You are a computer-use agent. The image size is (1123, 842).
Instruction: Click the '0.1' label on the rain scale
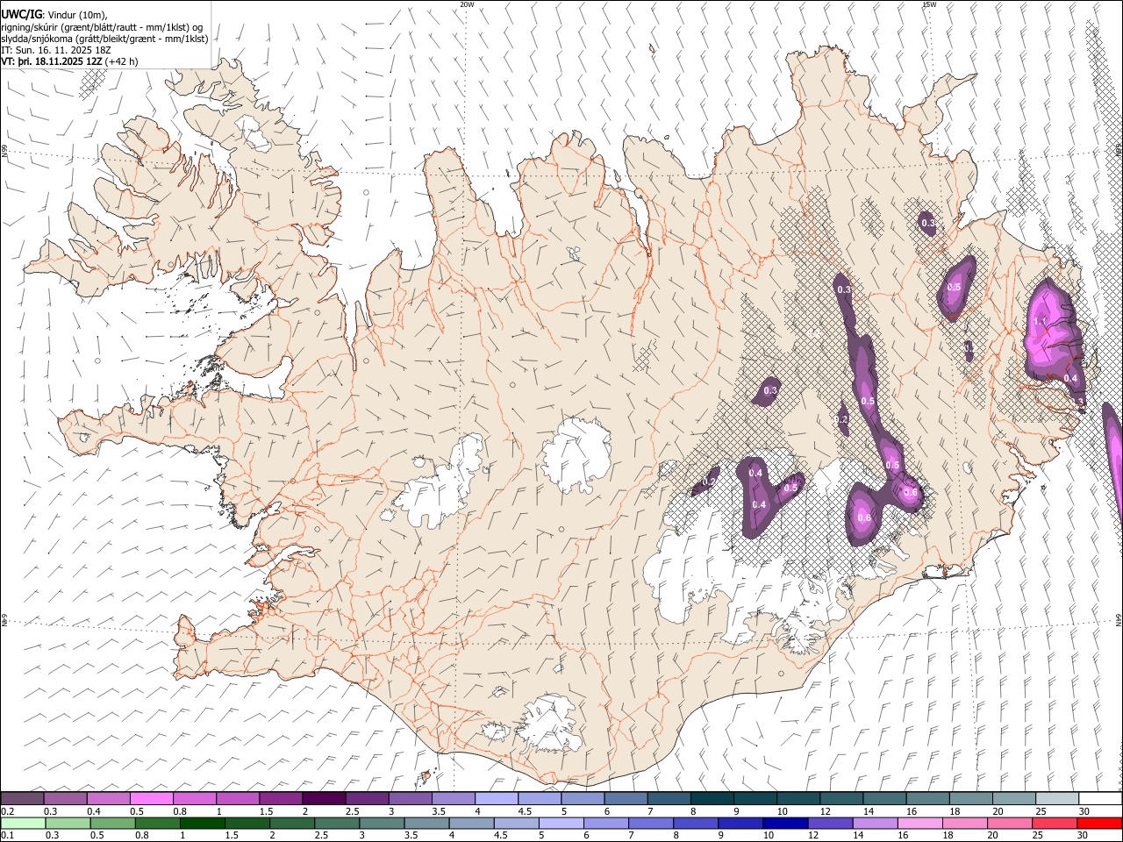[7, 836]
